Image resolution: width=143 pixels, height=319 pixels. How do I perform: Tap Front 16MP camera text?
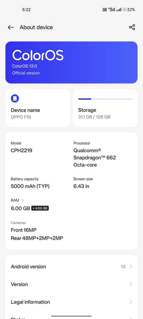click(24, 230)
